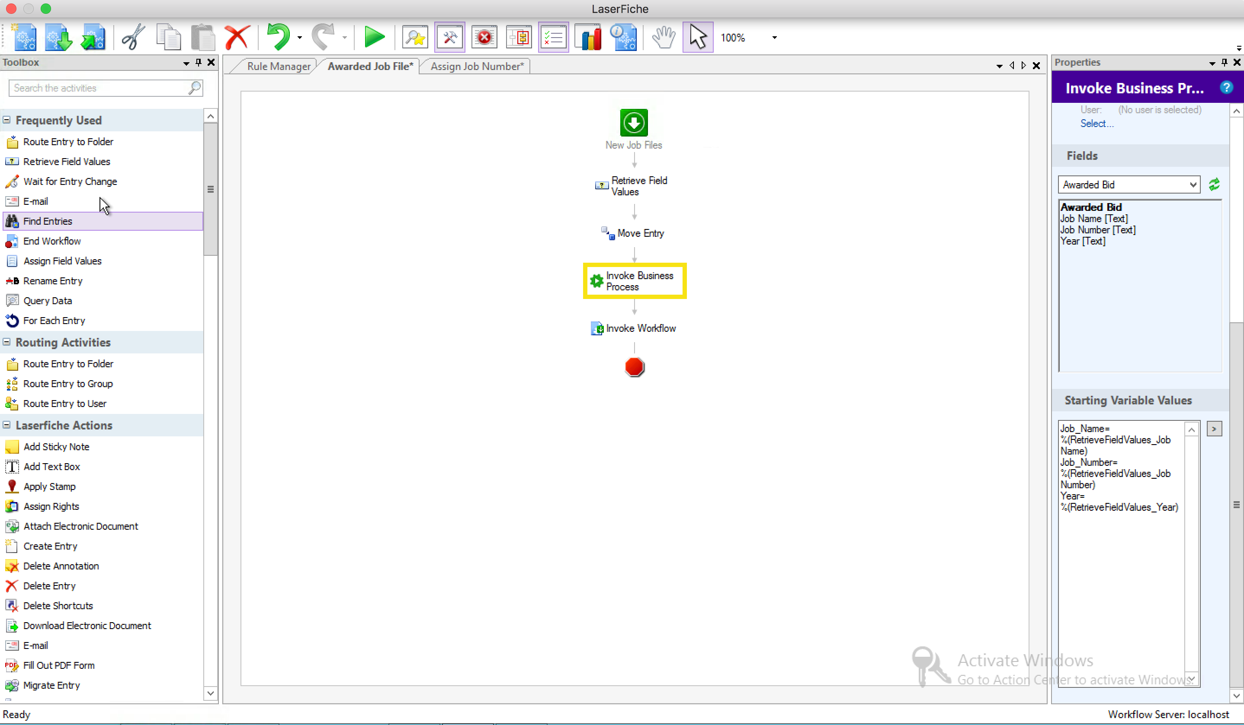Click the green Run workflow play icon
The image size is (1244, 725).
[x=374, y=38]
